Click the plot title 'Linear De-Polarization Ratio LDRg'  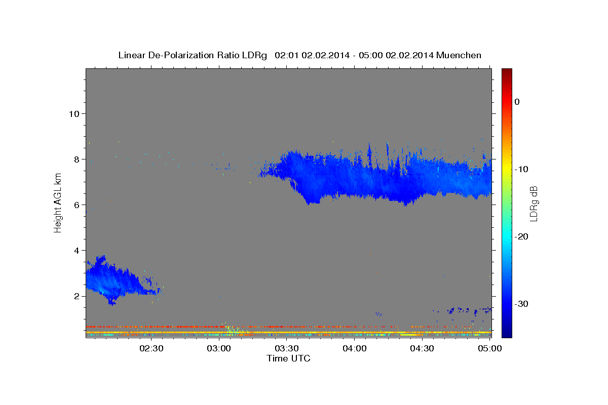193,55
